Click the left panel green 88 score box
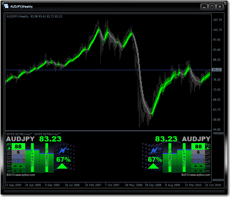The image size is (230, 197). [x=18, y=147]
